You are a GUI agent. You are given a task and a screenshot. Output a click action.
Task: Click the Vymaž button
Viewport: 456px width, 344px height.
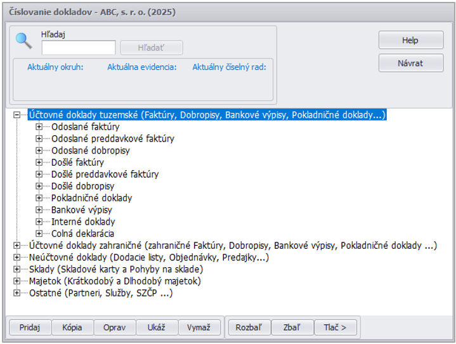pos(199,327)
